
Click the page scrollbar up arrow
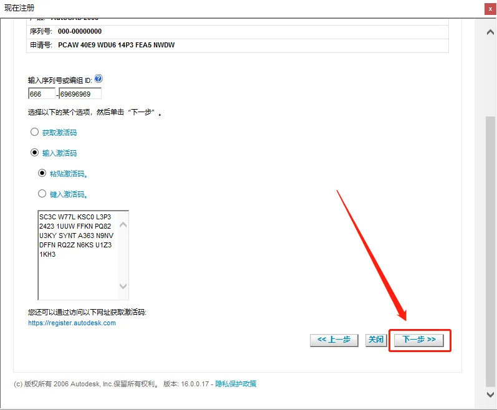490,32
